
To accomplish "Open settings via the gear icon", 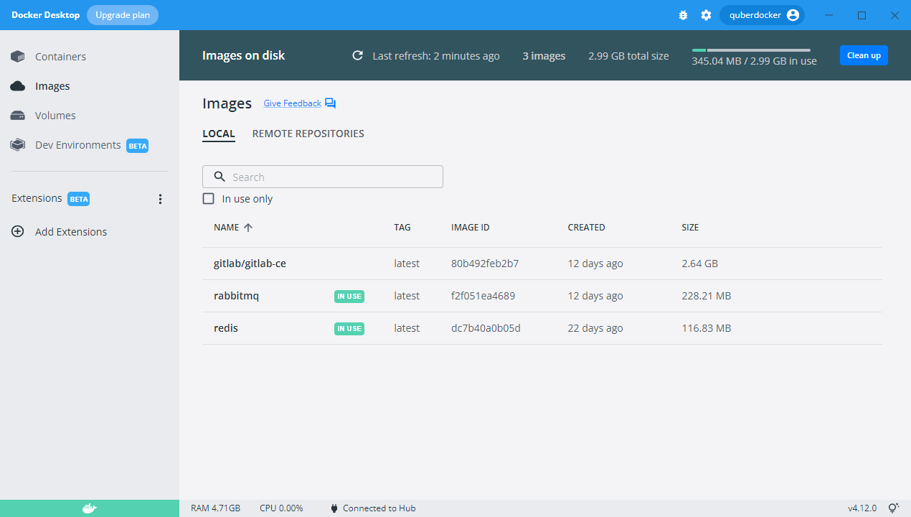I will coord(706,15).
